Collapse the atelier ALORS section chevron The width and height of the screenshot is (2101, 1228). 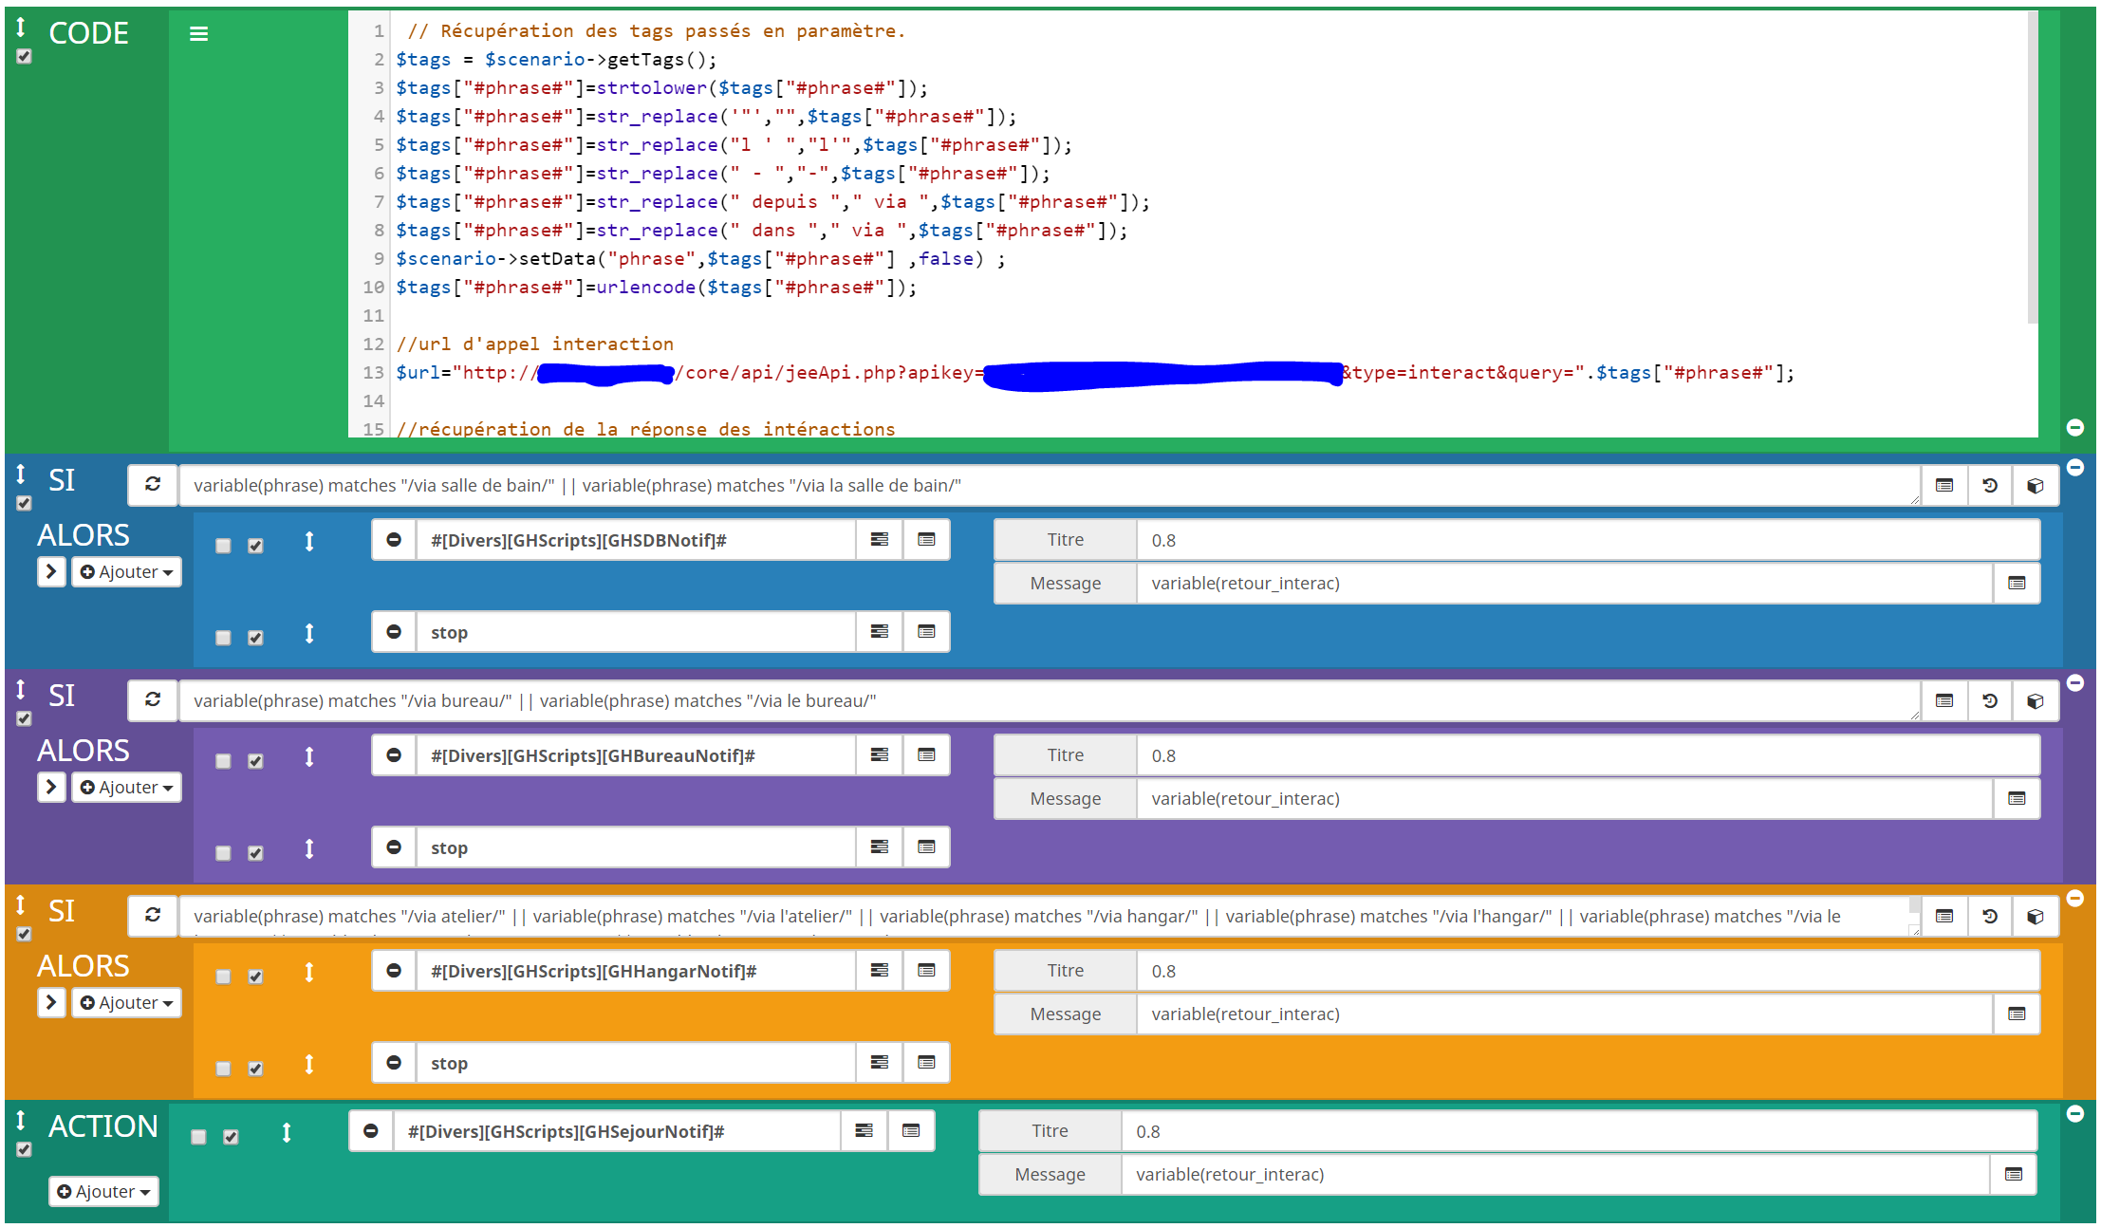(51, 1003)
